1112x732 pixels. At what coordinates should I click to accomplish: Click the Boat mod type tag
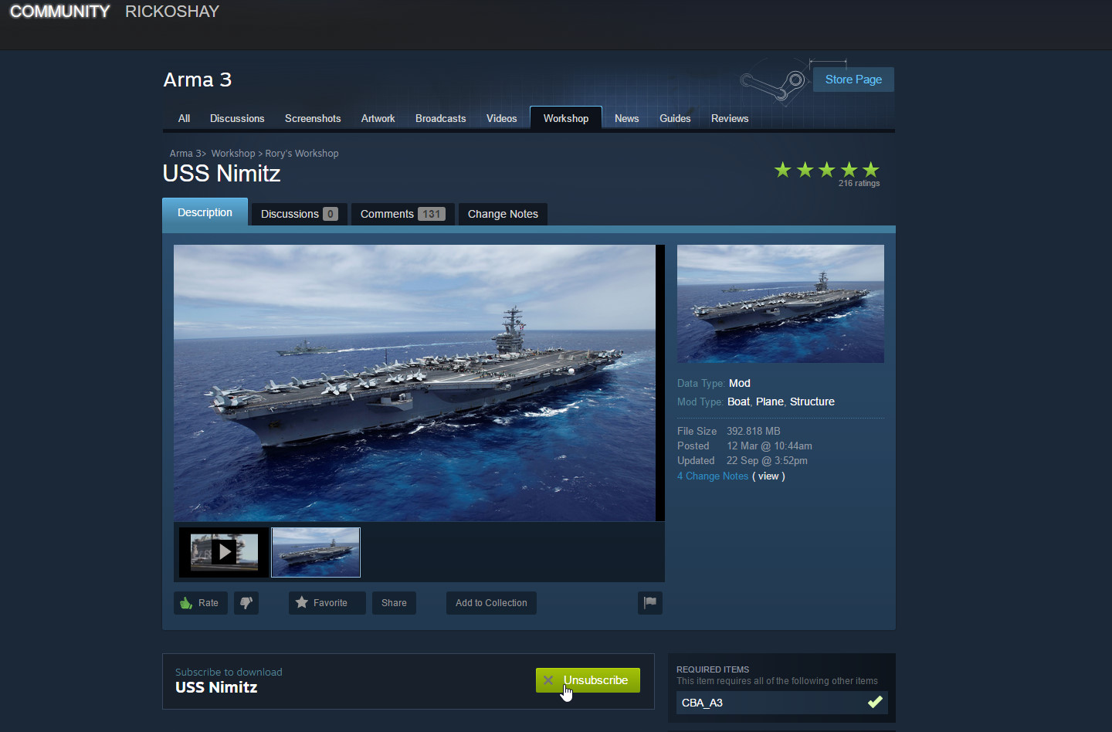pyautogui.click(x=738, y=402)
